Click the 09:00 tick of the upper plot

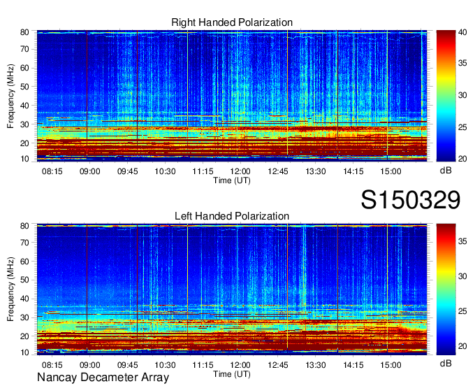[89, 171]
